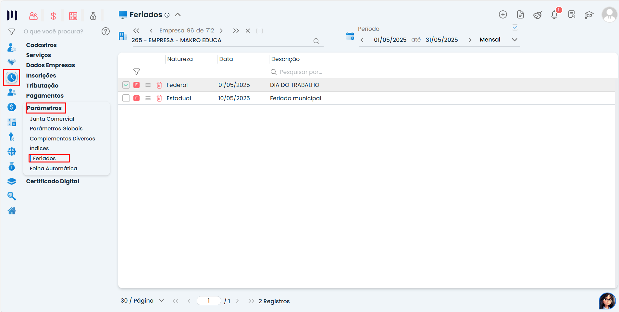This screenshot has width=619, height=312.
Task: Toggle the checkbox above the period selector
Action: [515, 28]
